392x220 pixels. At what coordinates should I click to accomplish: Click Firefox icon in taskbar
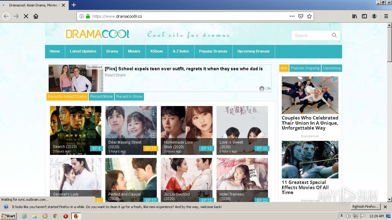[76, 216]
